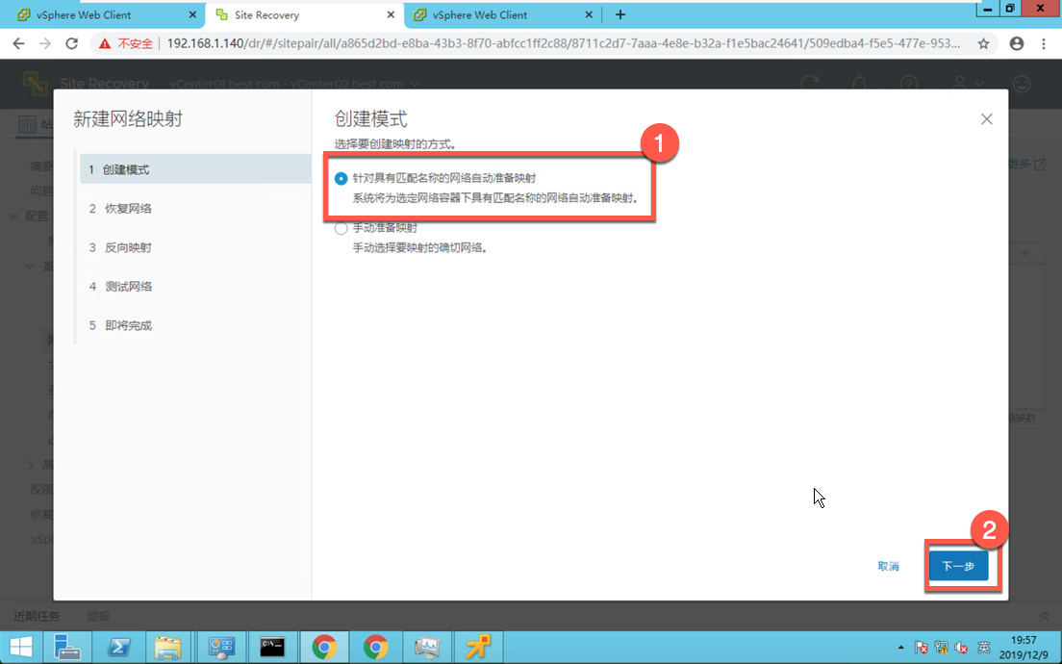Open the Chrome profile icon
Image resolution: width=1062 pixels, height=664 pixels.
click(x=1017, y=43)
